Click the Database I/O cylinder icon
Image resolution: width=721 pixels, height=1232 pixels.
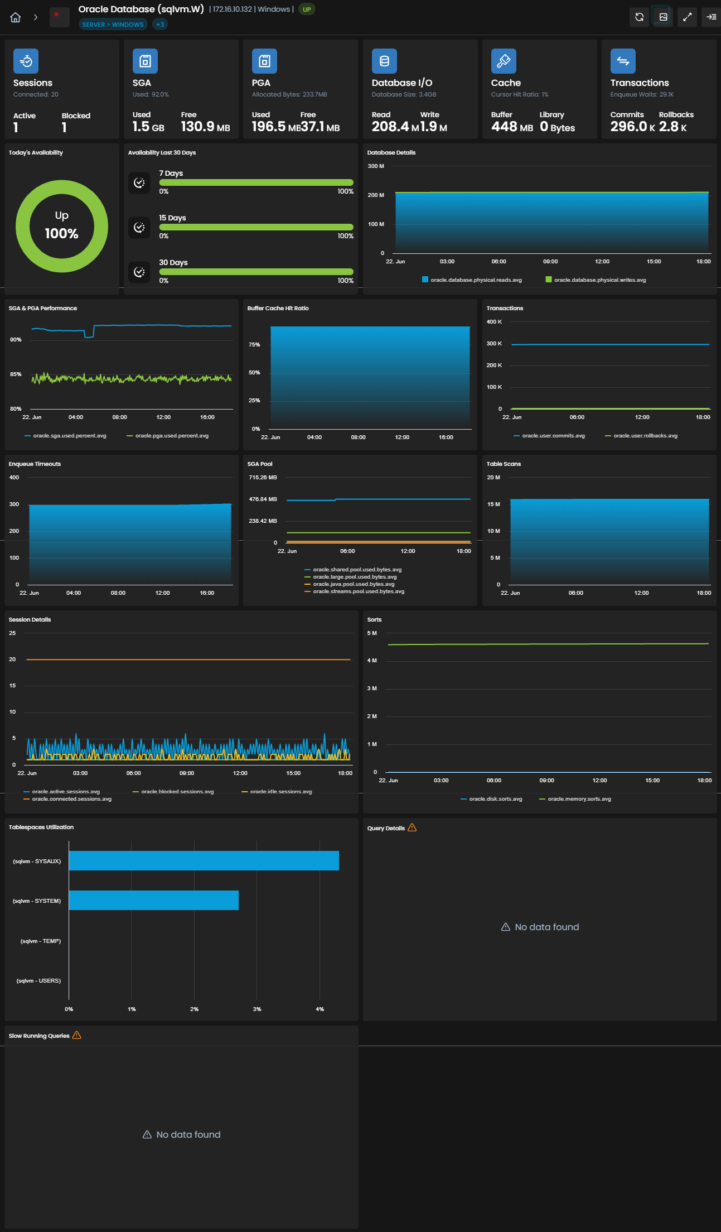384,61
